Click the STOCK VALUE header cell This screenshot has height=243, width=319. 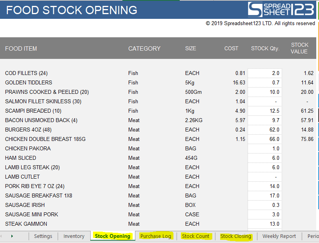coord(300,48)
